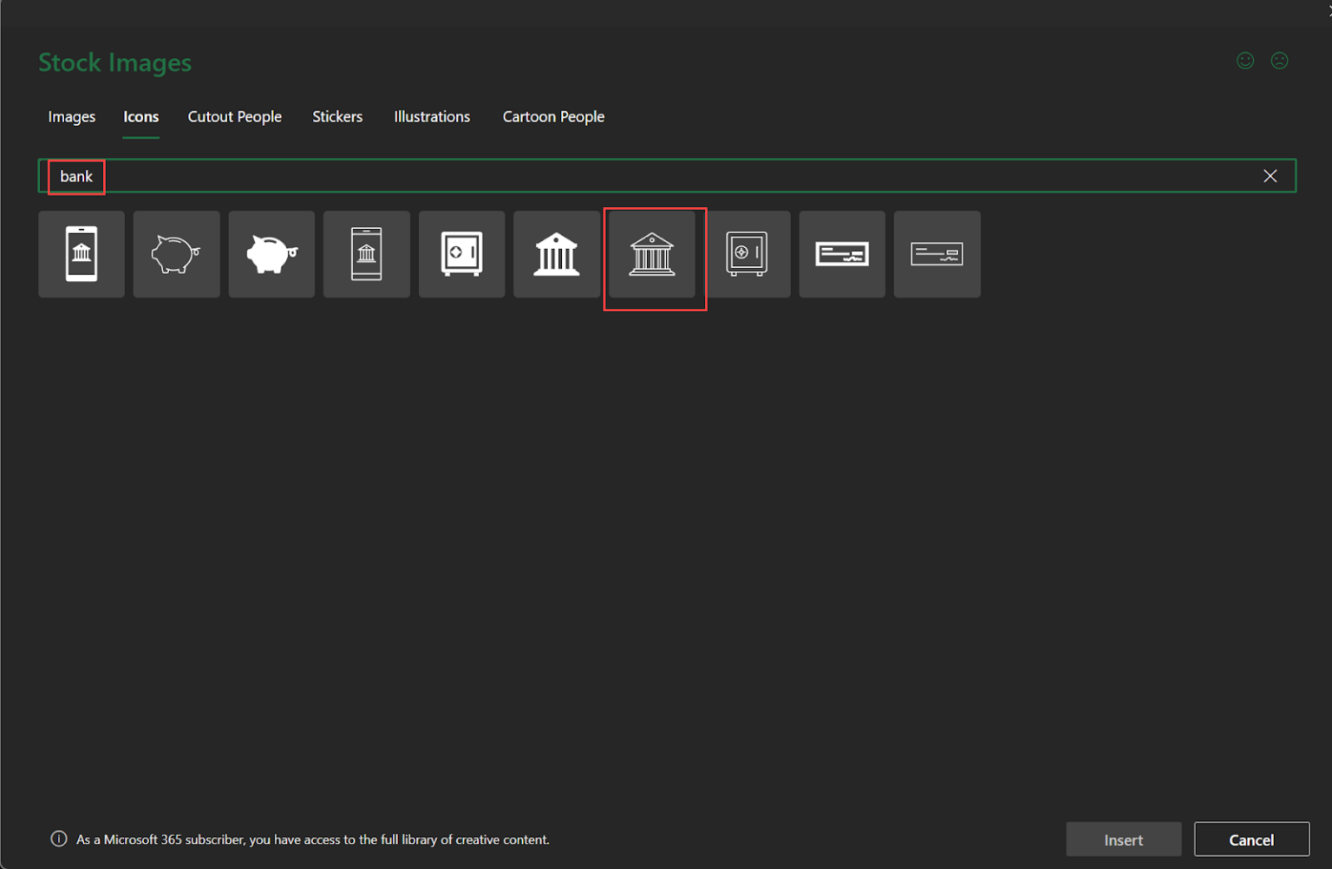Image resolution: width=1332 pixels, height=869 pixels.
Task: Choose the thin outlined check icon
Action: (x=937, y=254)
